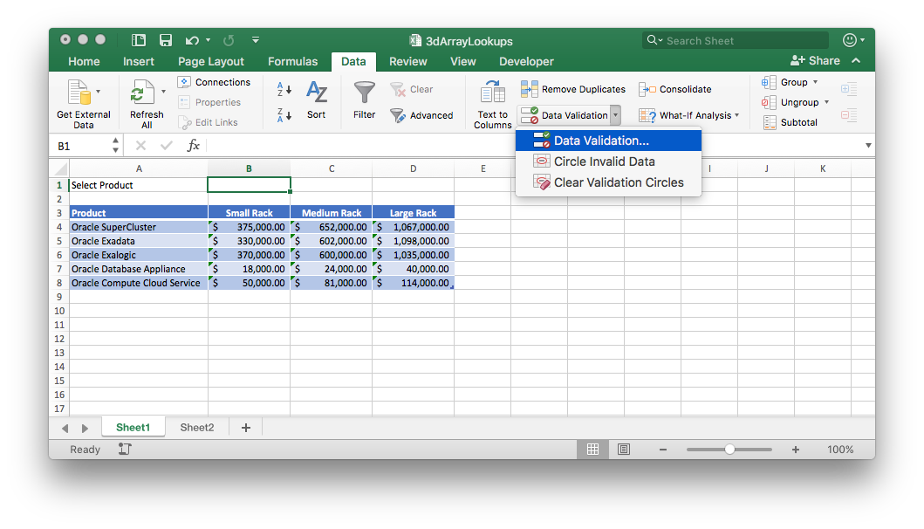Add a new sheet with plus button
This screenshot has height=529, width=924.
pos(246,428)
